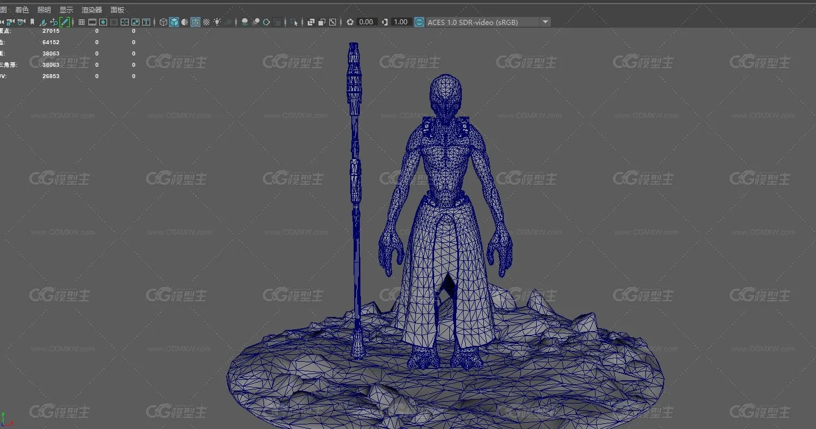Click the Gamma contrast icon
Viewport: 816px width, 429px height.
385,22
